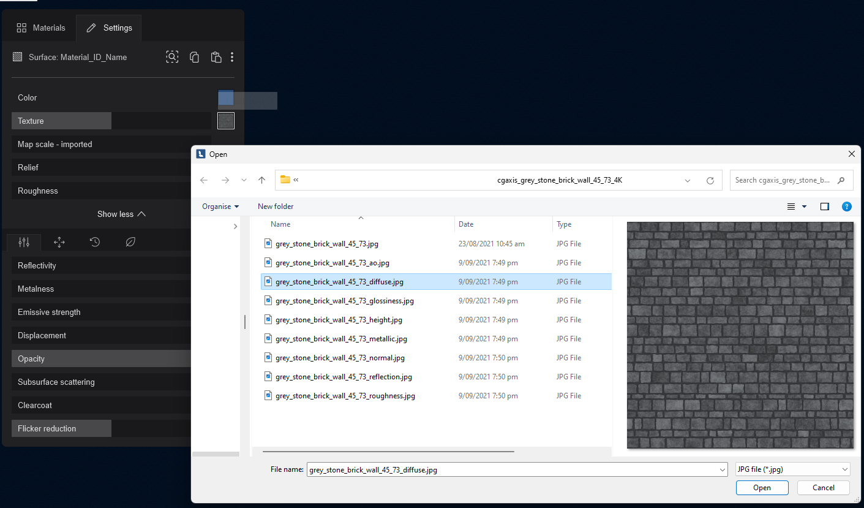The image size is (864, 508).
Task: Adjust the Clearcoat slider
Action: tap(102, 405)
